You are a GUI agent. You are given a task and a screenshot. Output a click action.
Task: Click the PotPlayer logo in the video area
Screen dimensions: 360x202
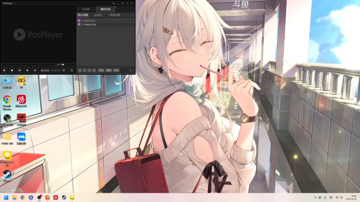[38, 35]
